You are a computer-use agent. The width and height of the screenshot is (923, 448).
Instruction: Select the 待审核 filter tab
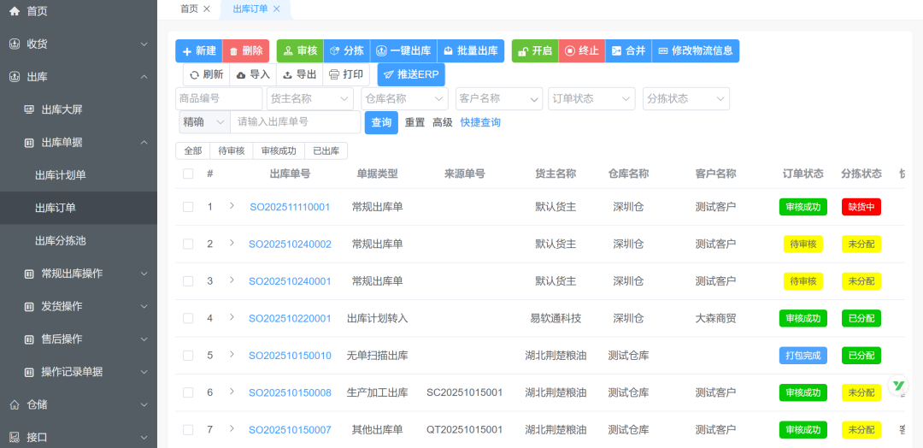[x=232, y=151]
